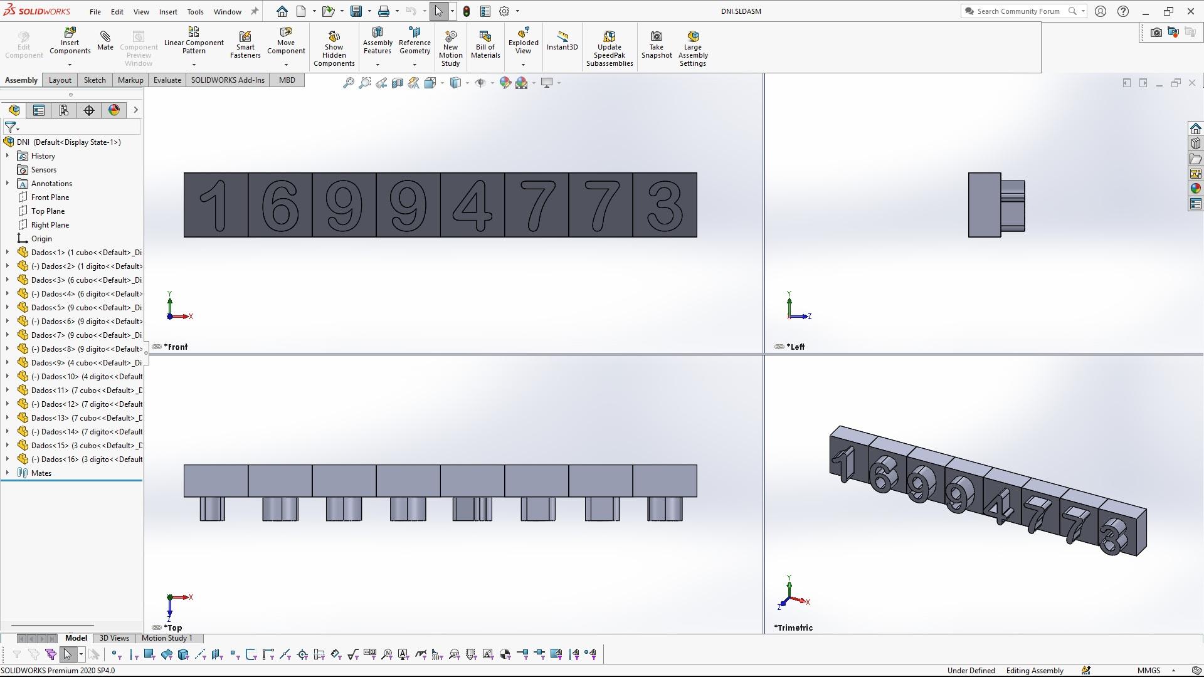Image resolution: width=1204 pixels, height=677 pixels.
Task: Open Reference Geometry tool
Action: click(415, 41)
